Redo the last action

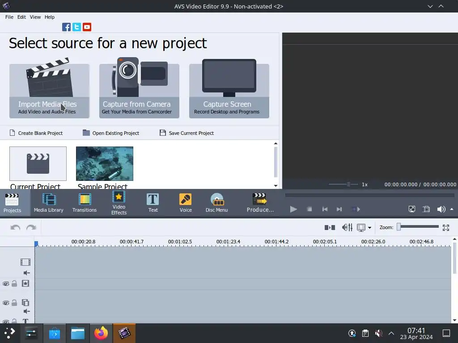31,227
